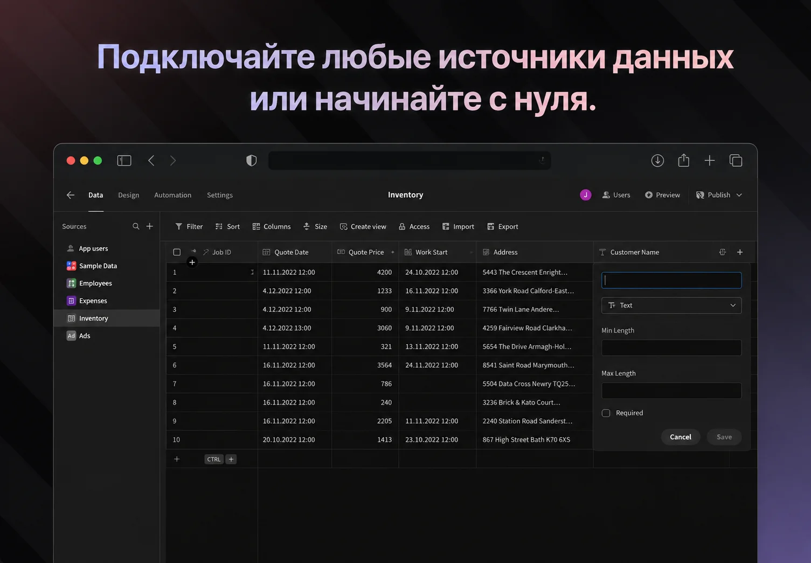
Task: Open browser downloads icon
Action: click(x=657, y=161)
